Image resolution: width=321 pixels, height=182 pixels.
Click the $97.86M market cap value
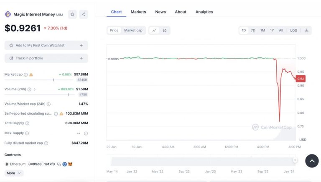click(81, 74)
